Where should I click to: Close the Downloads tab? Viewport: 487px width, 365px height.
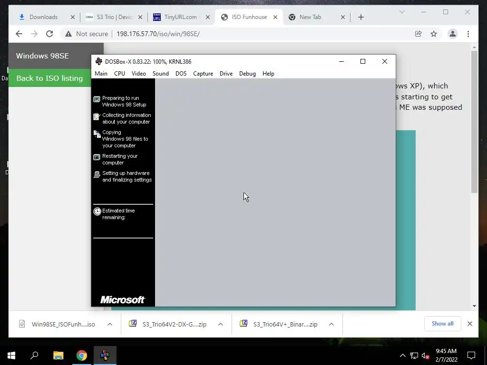73,17
